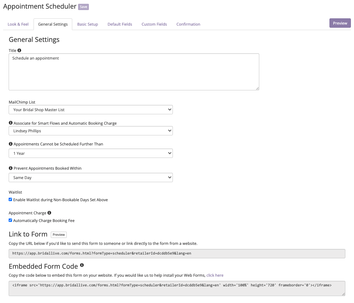Viewport: 354px width, 303px height.
Task: Open the MailChimp List dropdown
Action: tap(91, 110)
